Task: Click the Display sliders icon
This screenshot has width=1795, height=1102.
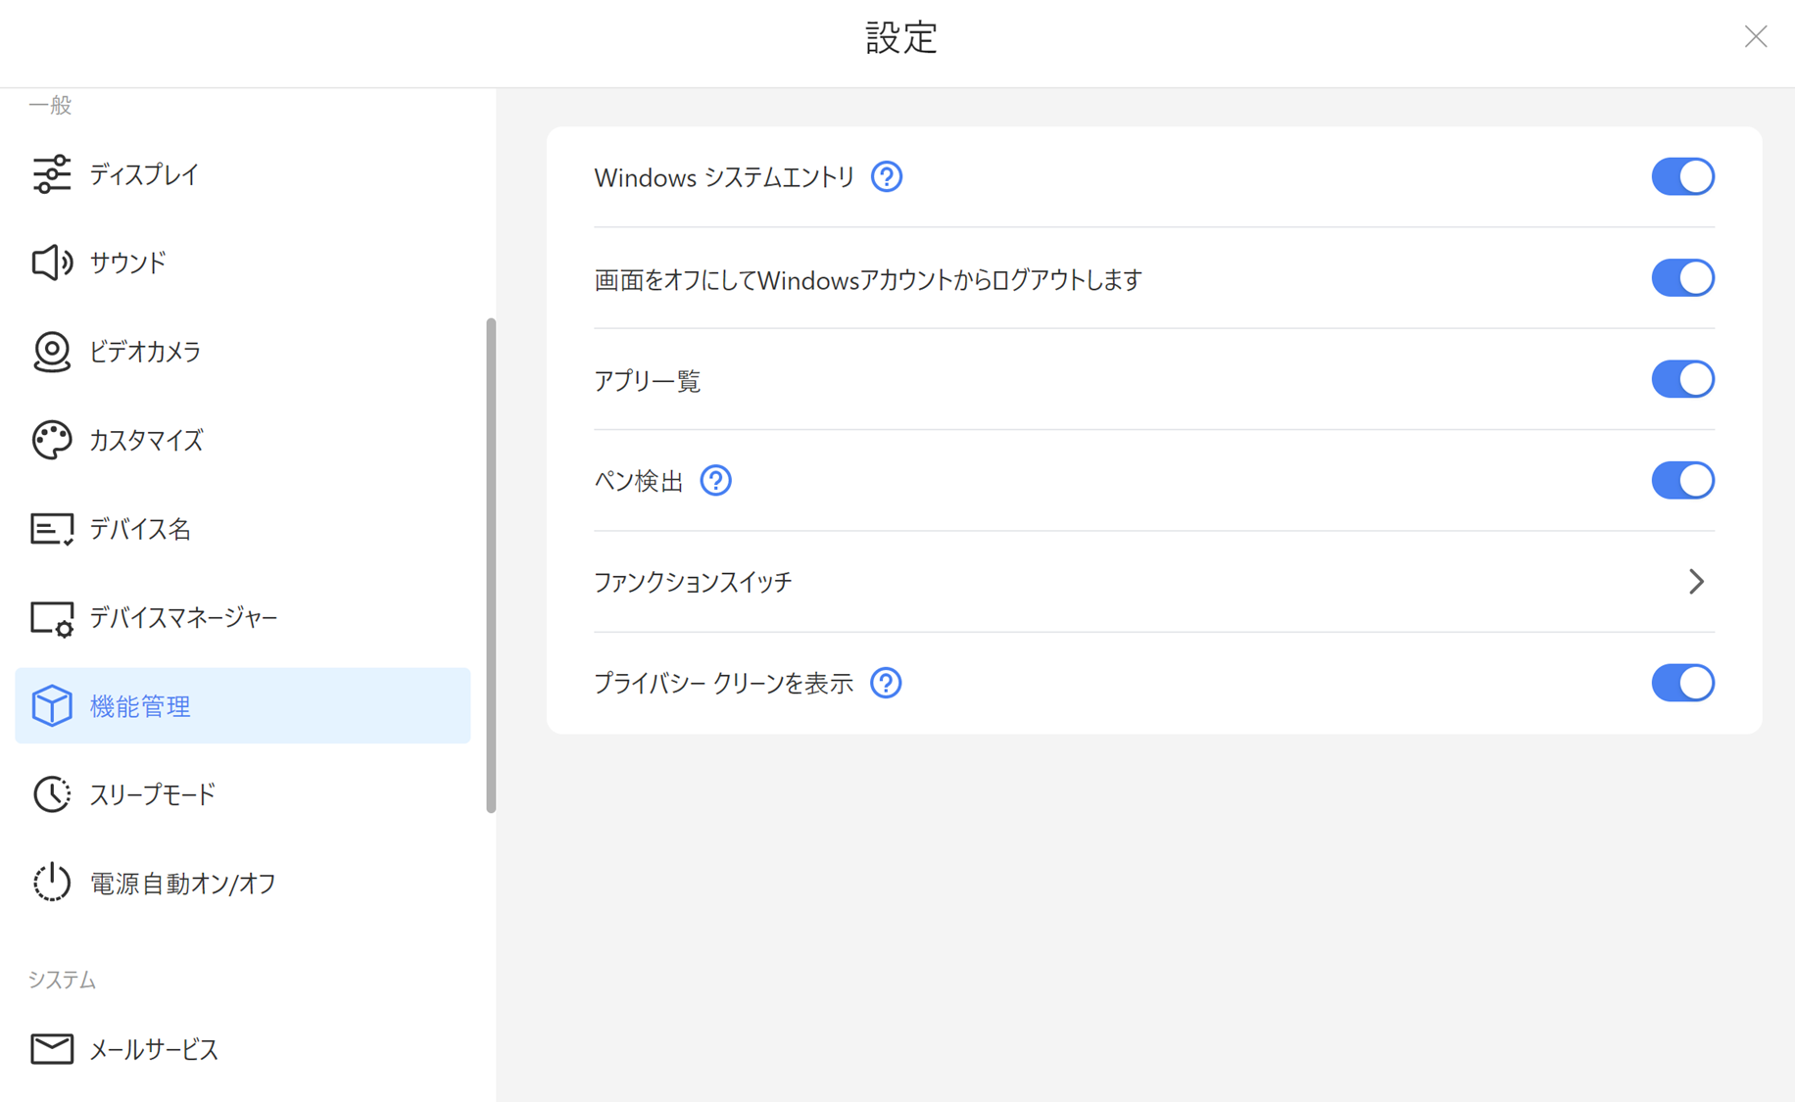Action: coord(51,174)
